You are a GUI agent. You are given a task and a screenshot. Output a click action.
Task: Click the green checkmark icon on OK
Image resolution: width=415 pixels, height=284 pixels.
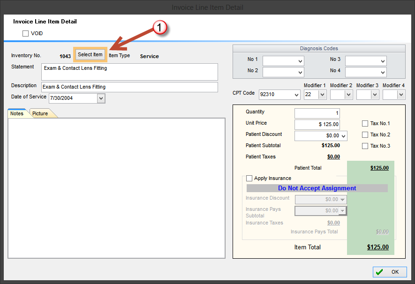pyautogui.click(x=379, y=272)
